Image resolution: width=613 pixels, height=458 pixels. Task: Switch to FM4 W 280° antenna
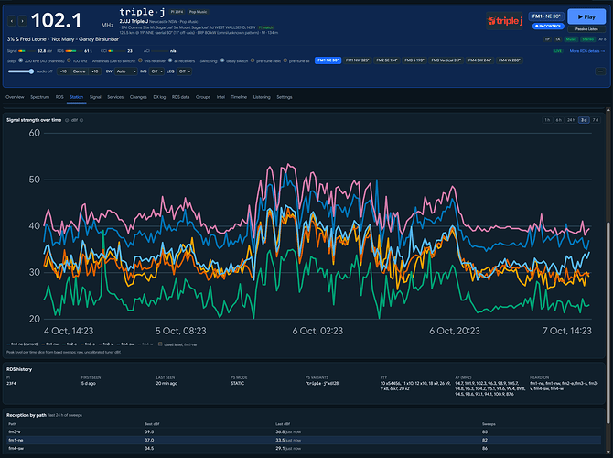point(510,60)
